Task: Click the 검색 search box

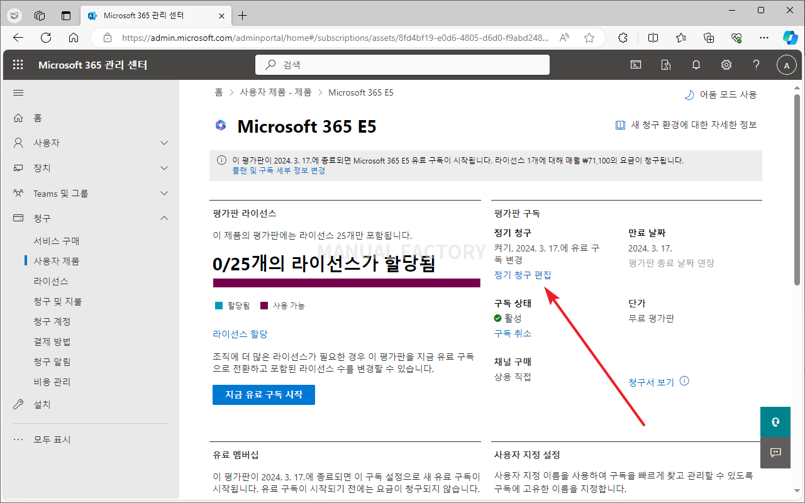Action: [x=402, y=65]
